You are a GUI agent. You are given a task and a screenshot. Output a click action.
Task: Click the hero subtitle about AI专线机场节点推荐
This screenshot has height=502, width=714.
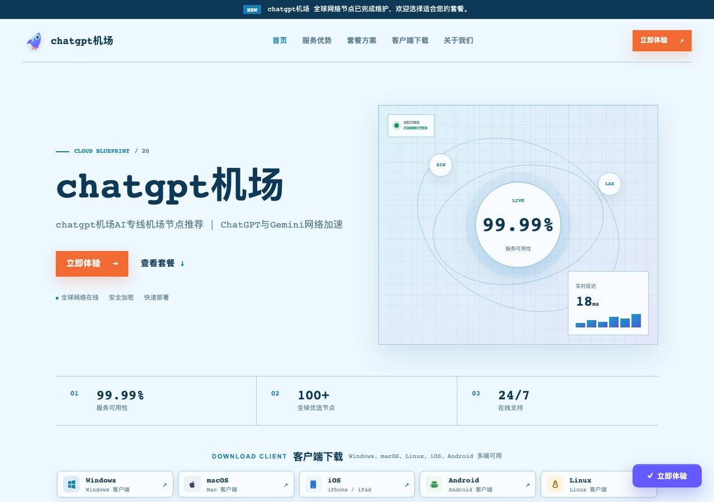coord(199,224)
